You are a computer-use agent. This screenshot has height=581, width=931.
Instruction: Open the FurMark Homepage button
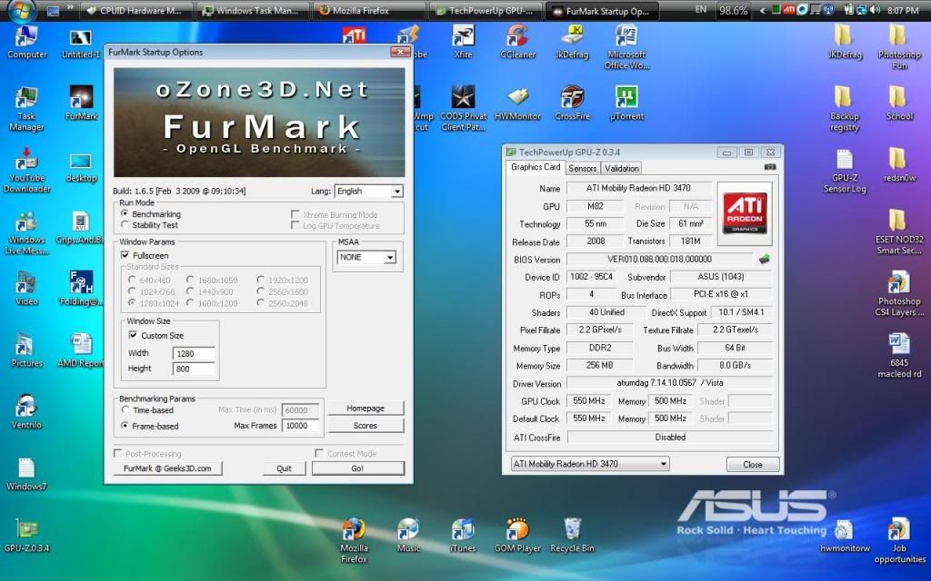point(365,409)
